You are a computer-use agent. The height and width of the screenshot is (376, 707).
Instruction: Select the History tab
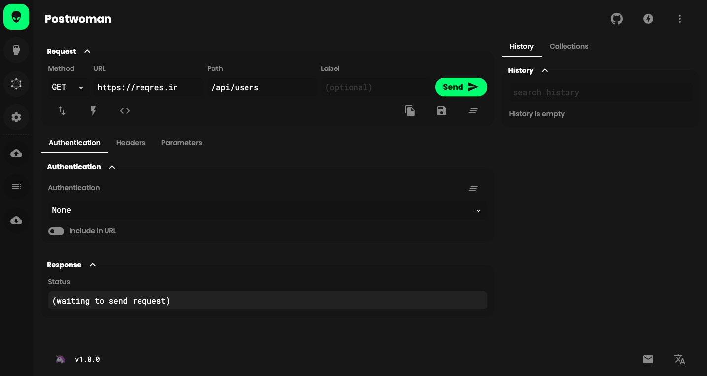(x=522, y=46)
